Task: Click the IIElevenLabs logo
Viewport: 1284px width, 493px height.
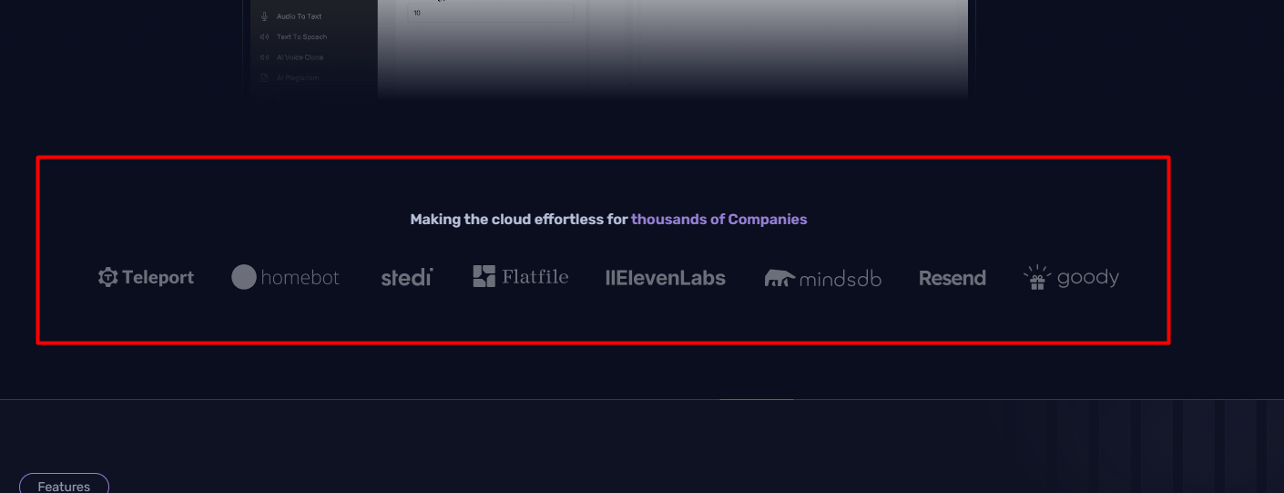Action: pyautogui.click(x=665, y=278)
